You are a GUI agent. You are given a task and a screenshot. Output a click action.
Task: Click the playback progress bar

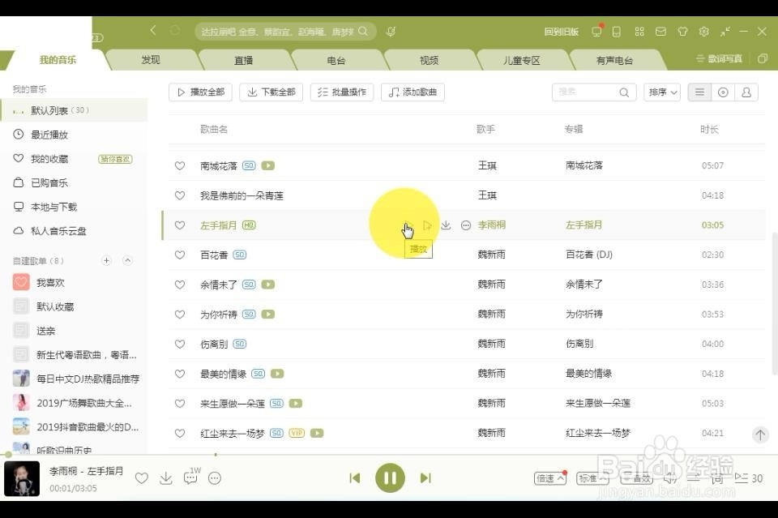click(389, 454)
